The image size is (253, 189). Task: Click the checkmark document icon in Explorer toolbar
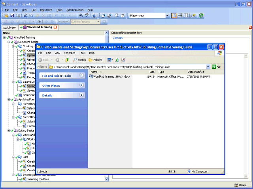click(x=123, y=60)
